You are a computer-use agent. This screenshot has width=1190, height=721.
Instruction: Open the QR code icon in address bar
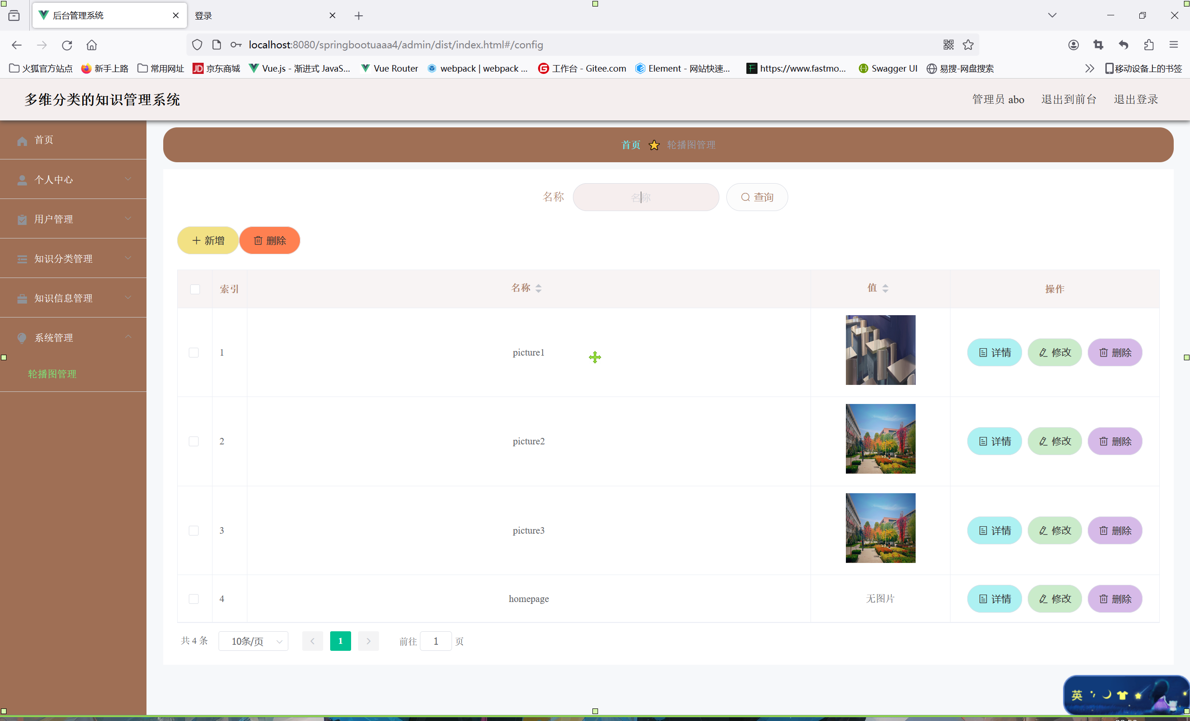point(948,45)
